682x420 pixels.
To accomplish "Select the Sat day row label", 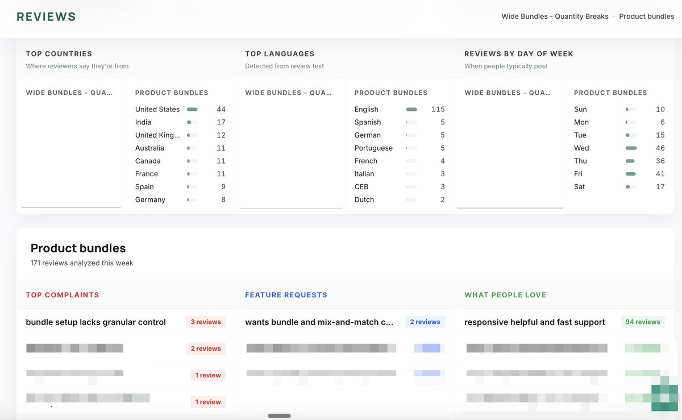I will 579,186.
